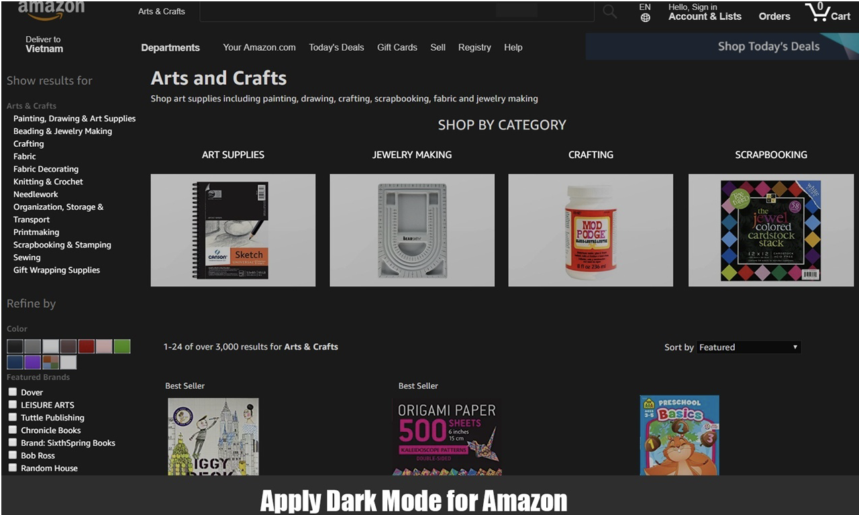This screenshot has height=515, width=859.
Task: Open the Sketch pad Art Supplies image
Action: (x=233, y=230)
